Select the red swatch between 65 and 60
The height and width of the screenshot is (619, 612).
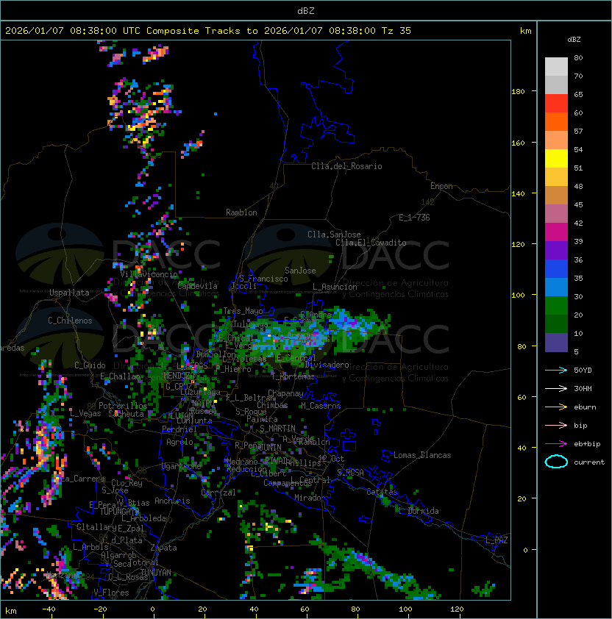[556, 104]
